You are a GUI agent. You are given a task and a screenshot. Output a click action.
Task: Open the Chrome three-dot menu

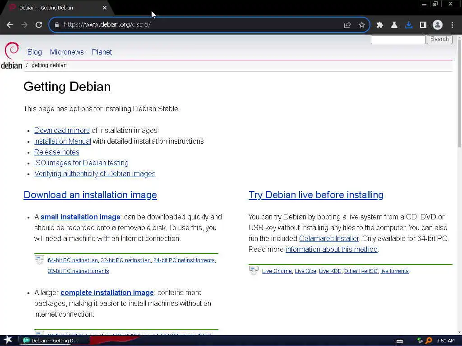[452, 25]
